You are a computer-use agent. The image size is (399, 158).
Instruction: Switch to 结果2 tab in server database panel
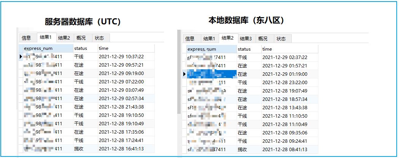coord(64,38)
